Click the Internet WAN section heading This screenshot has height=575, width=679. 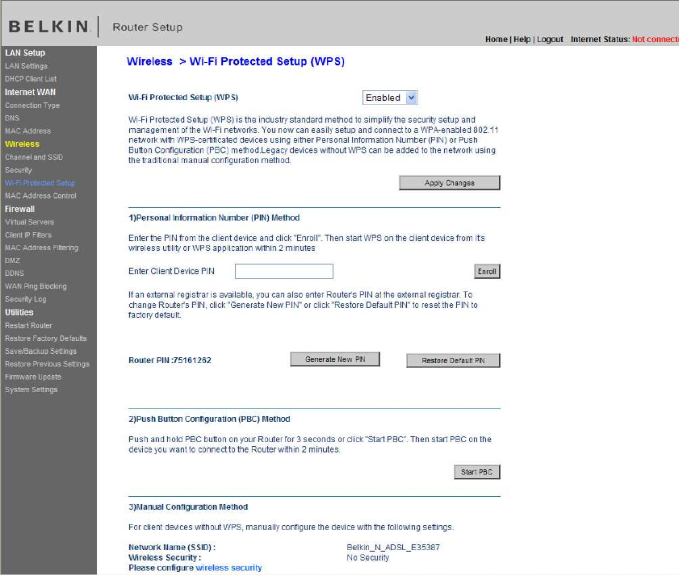(31, 92)
